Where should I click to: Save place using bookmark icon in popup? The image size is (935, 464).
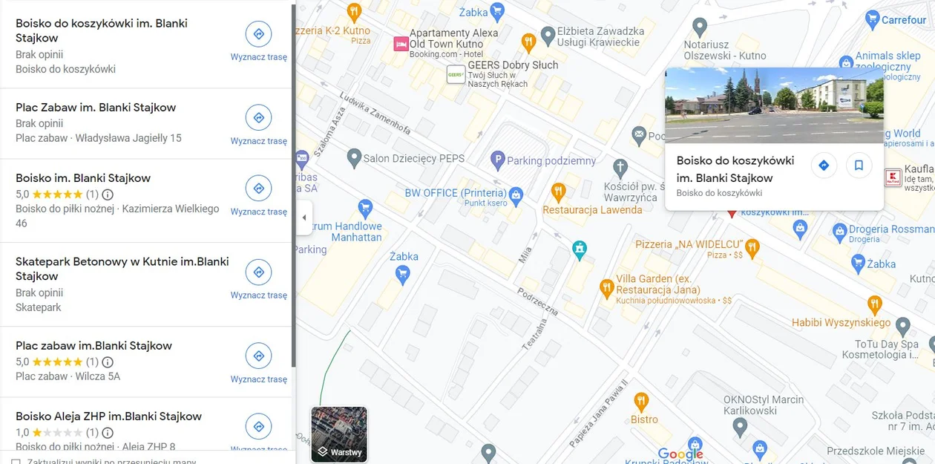(x=859, y=166)
